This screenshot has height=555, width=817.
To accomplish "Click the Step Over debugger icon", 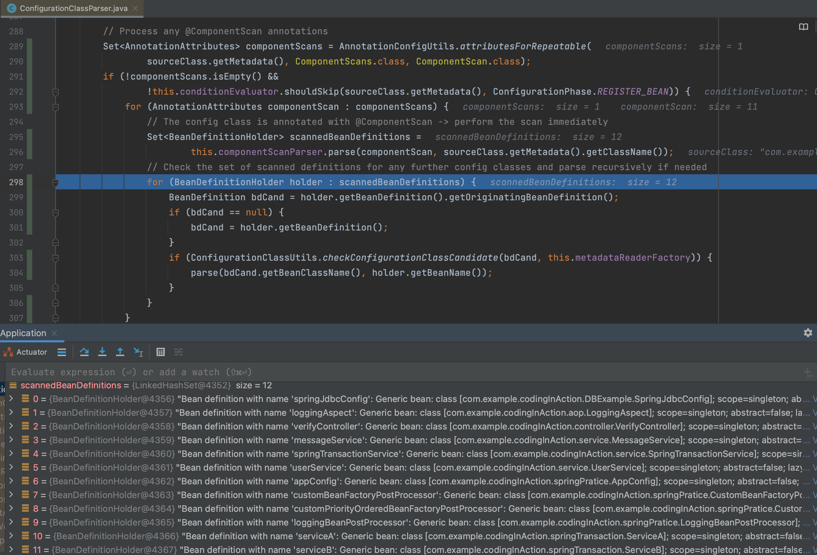I will point(84,352).
